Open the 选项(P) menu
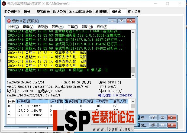187x133 pixels. pyautogui.click(x=43, y=27)
